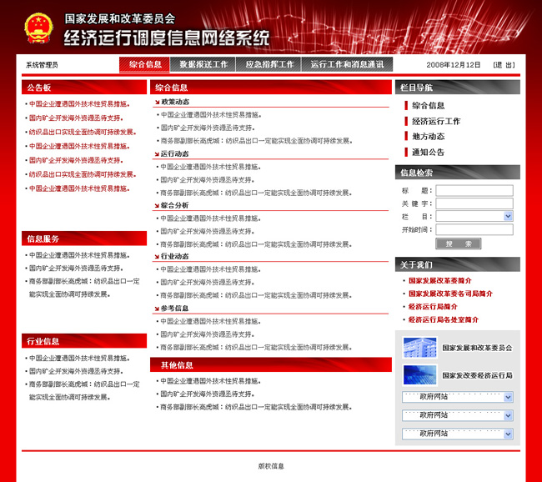
Task: Click the 版权信息 footer text
Action: 271,466
